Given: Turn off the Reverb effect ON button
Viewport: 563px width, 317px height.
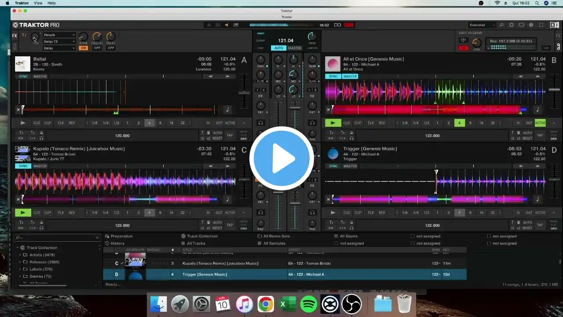Looking at the screenshot, I should pos(83,48).
